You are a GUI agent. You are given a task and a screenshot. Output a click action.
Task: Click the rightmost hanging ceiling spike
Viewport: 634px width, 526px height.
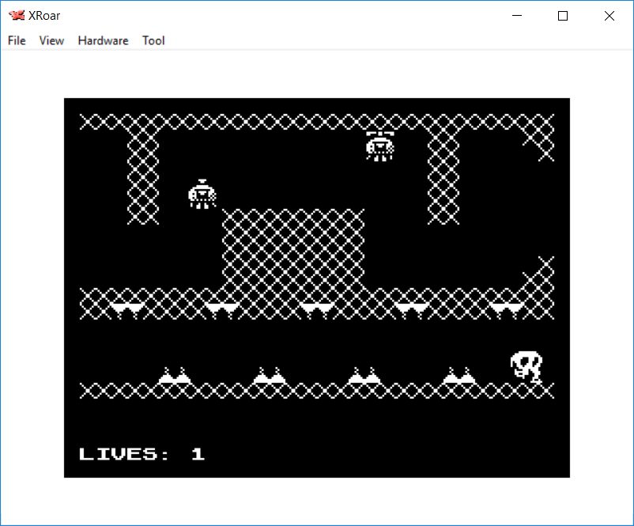(507, 309)
